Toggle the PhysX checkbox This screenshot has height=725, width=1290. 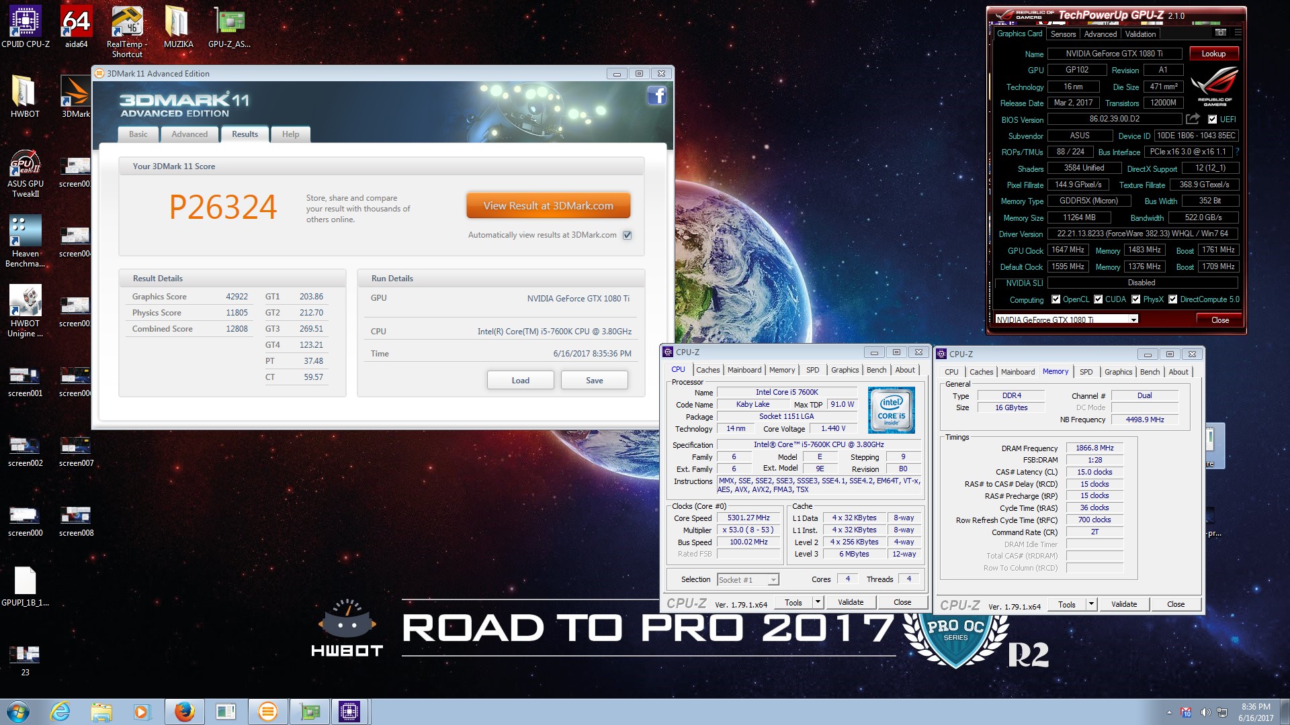coord(1135,299)
